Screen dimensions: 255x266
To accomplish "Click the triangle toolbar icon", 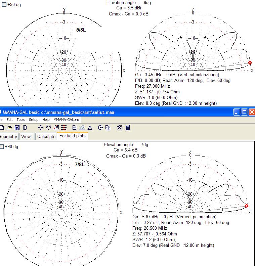I will [x=90, y=128].
